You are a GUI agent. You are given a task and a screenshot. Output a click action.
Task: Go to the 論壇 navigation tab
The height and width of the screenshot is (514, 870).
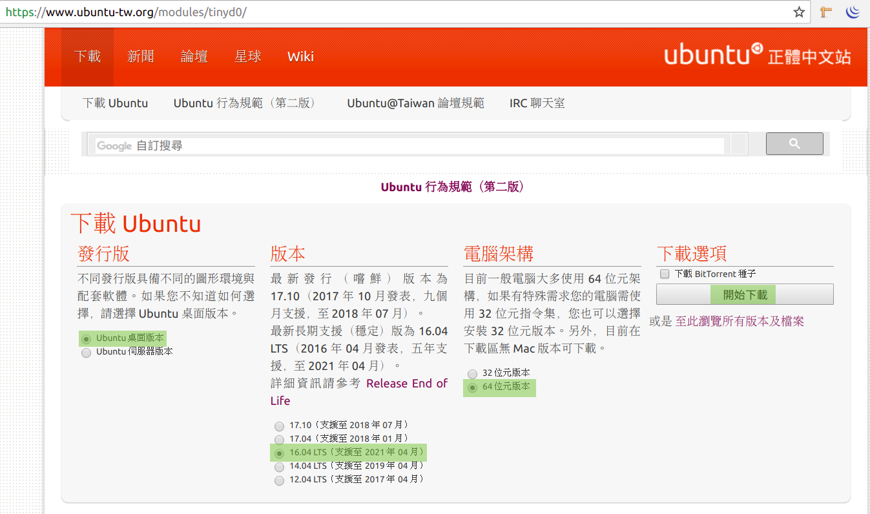click(194, 57)
